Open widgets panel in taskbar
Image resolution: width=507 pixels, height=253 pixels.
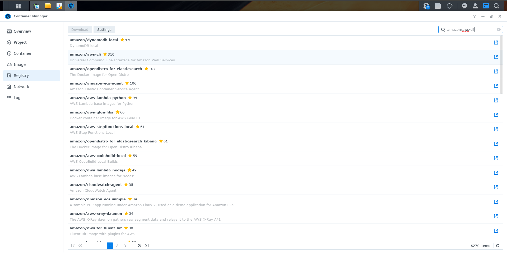(486, 6)
